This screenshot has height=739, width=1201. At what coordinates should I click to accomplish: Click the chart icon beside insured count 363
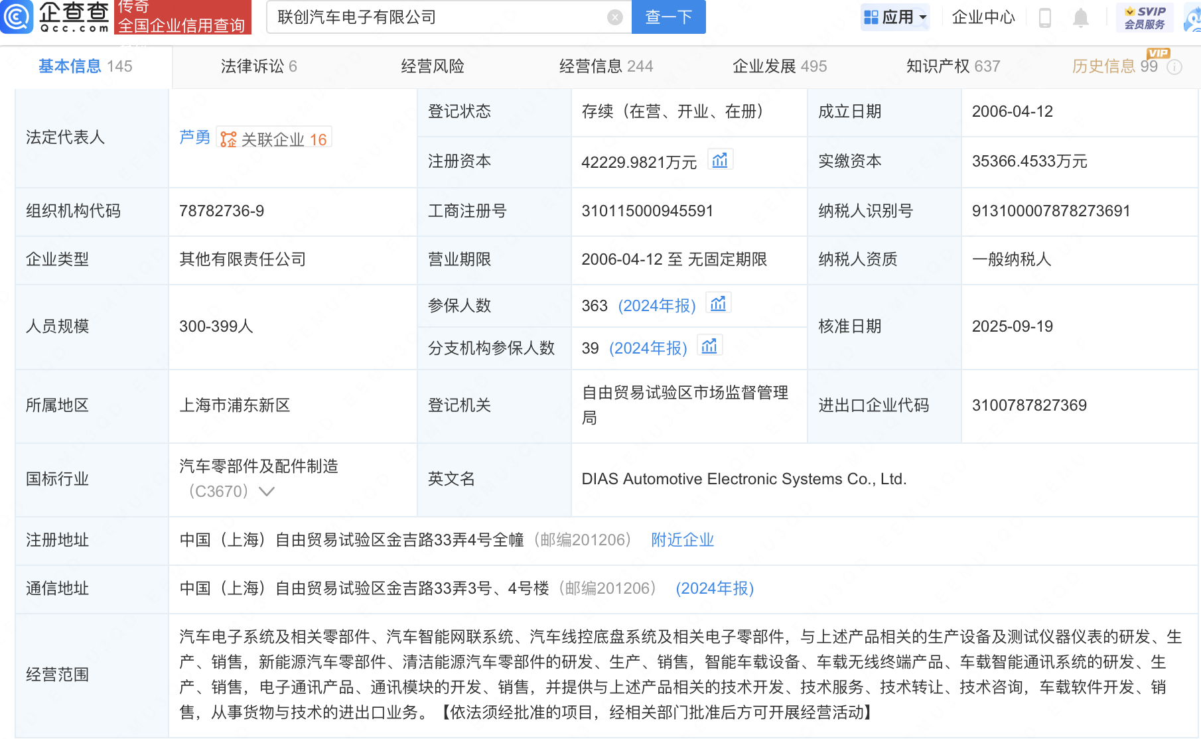[x=719, y=304]
